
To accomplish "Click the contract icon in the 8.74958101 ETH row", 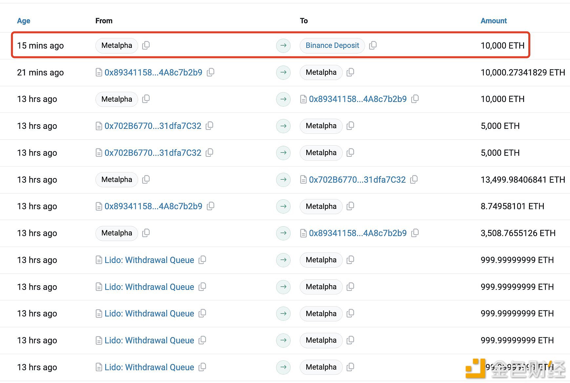I will point(99,206).
